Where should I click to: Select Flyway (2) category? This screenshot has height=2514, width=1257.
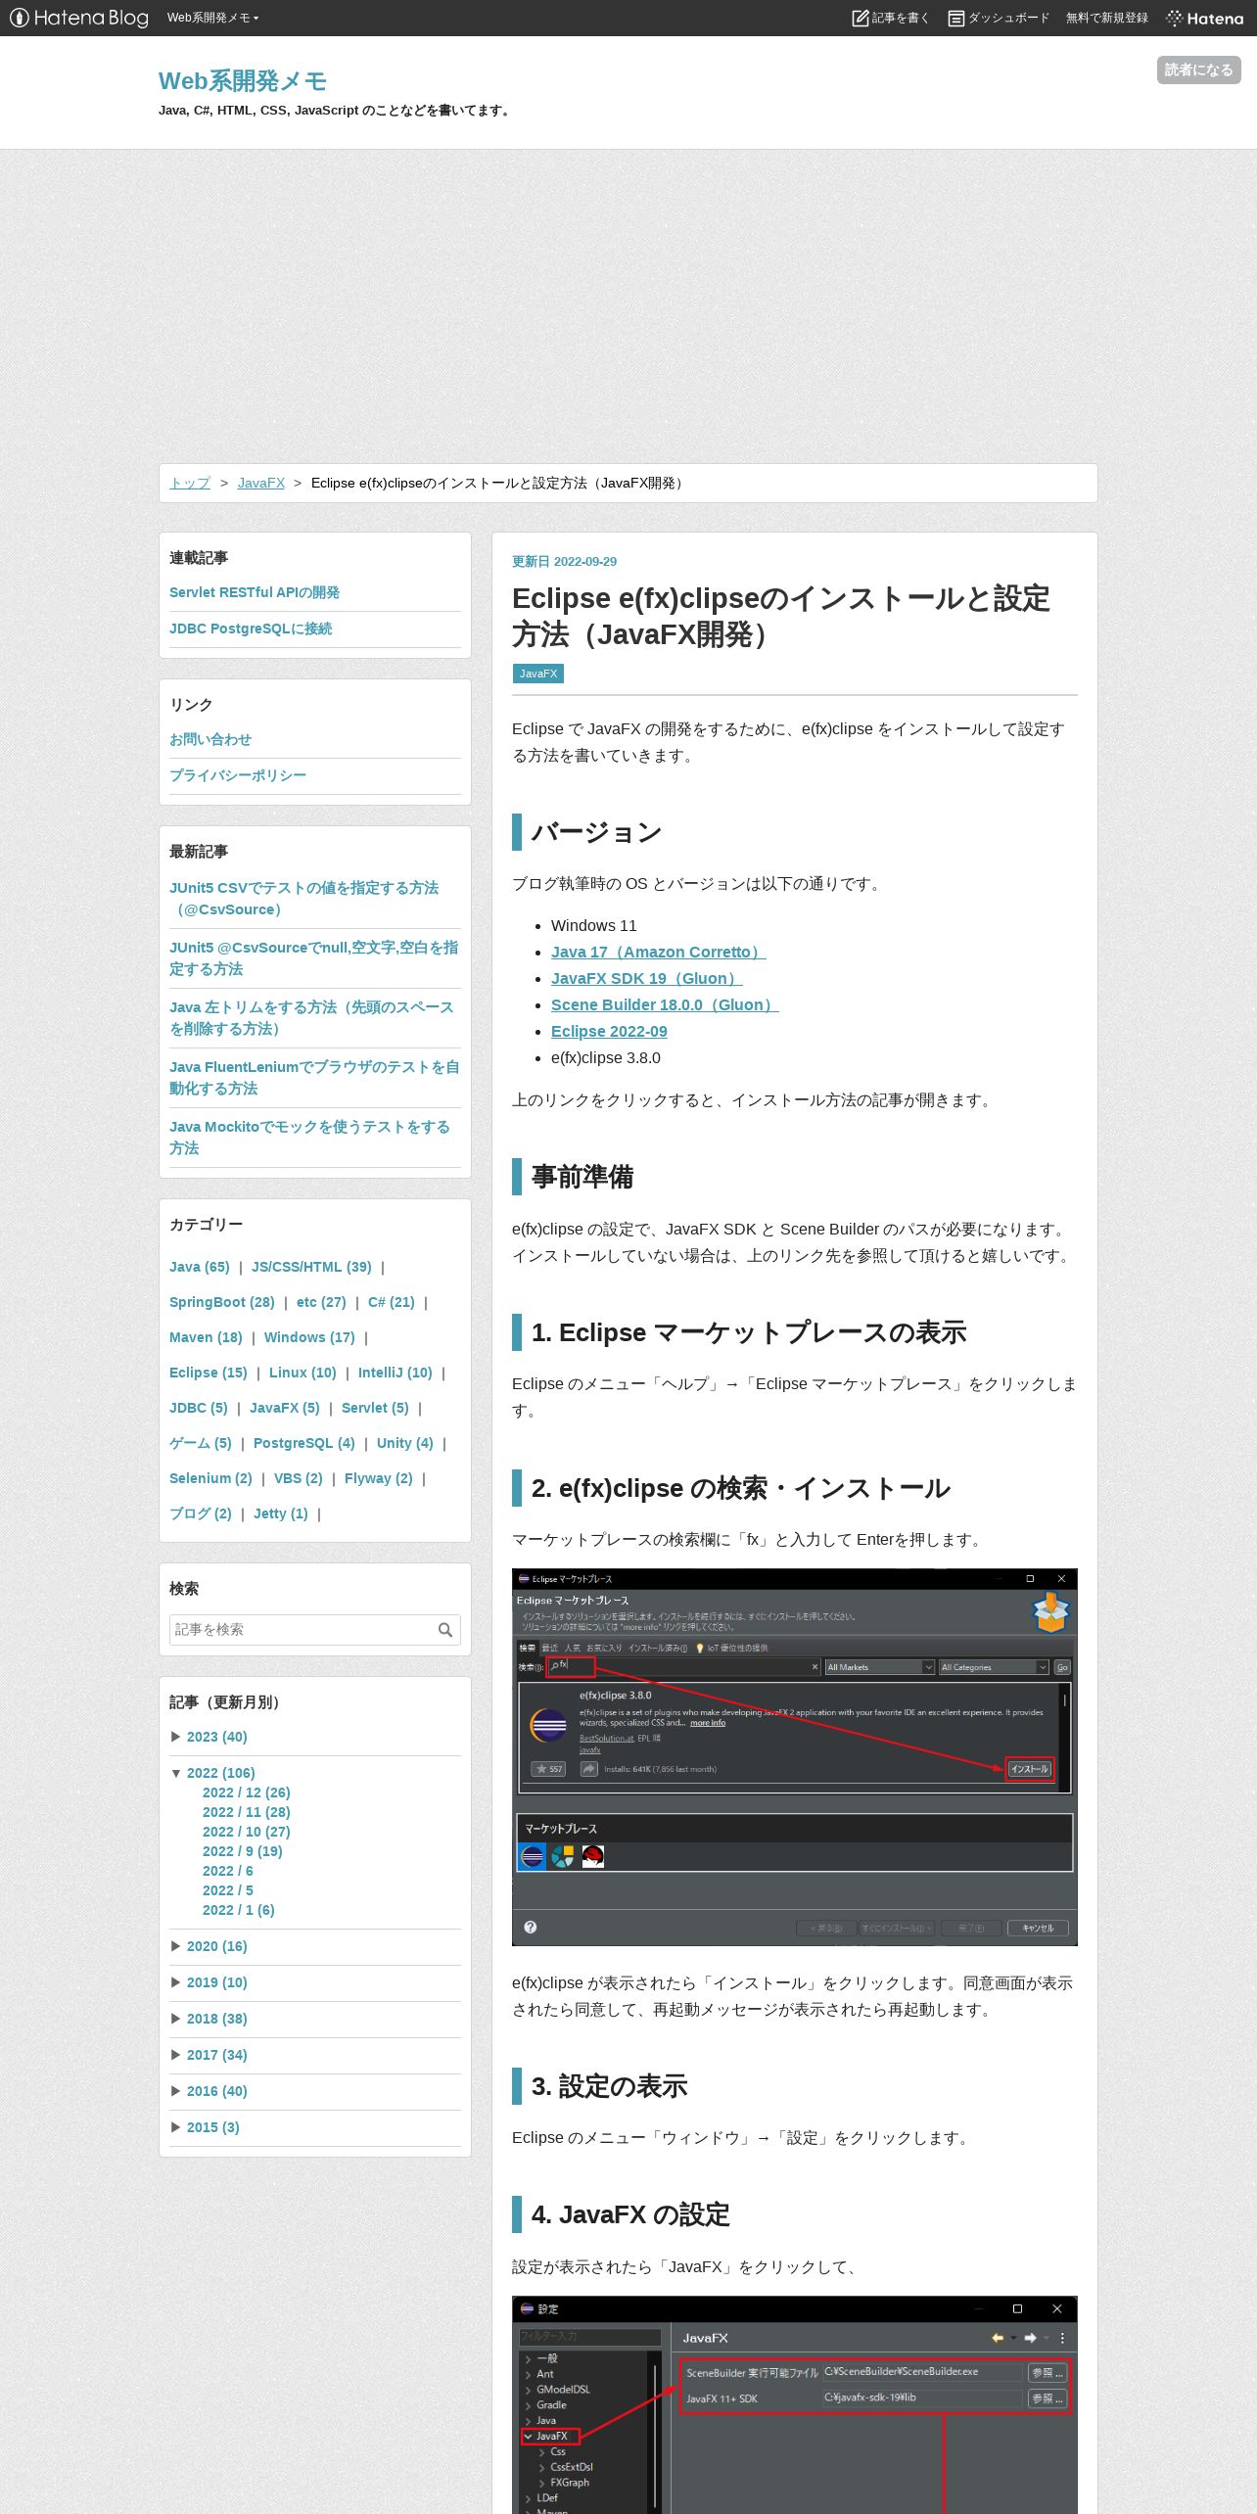(379, 1478)
